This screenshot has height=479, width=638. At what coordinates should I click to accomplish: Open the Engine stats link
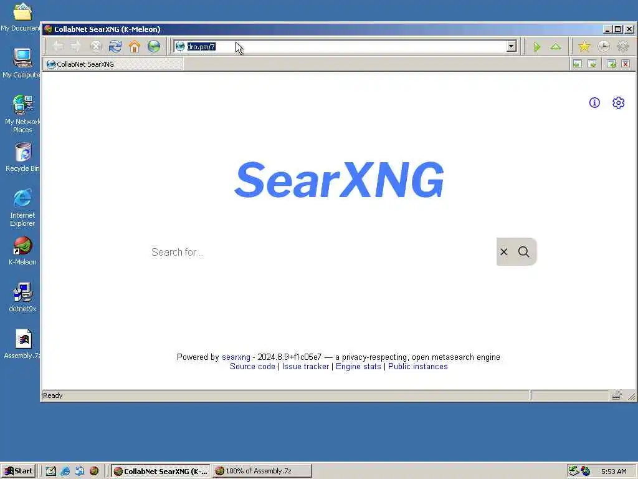coord(358,367)
